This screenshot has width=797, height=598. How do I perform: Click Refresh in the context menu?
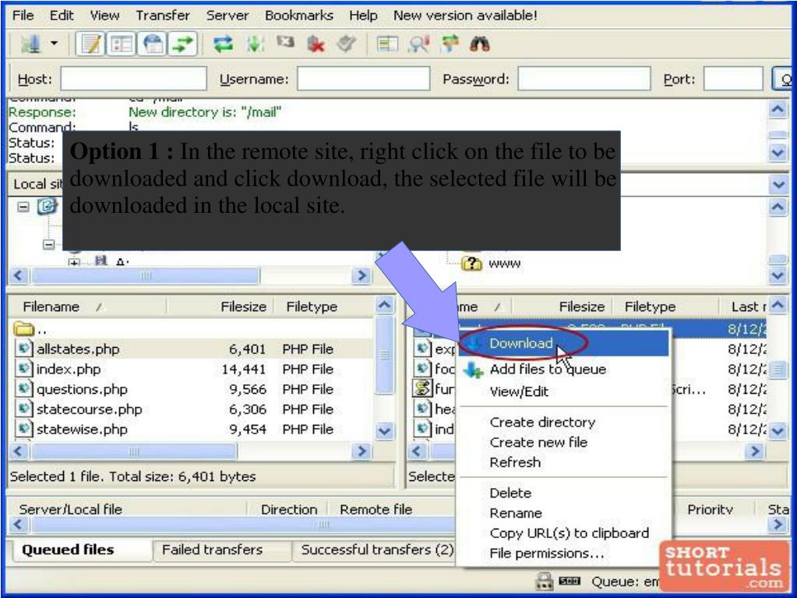(x=564, y=462)
